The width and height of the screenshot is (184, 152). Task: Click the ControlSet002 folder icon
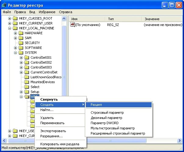(x=27, y=62)
